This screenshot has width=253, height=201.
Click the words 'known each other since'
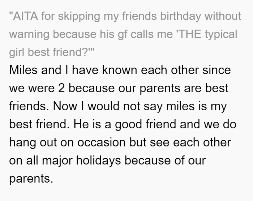[166, 70]
